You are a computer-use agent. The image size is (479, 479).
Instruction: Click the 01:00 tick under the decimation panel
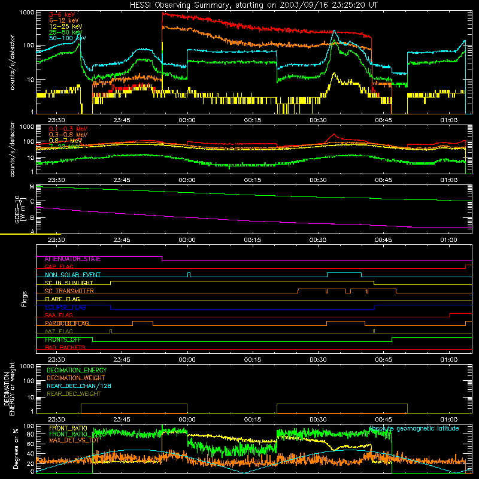click(448, 420)
